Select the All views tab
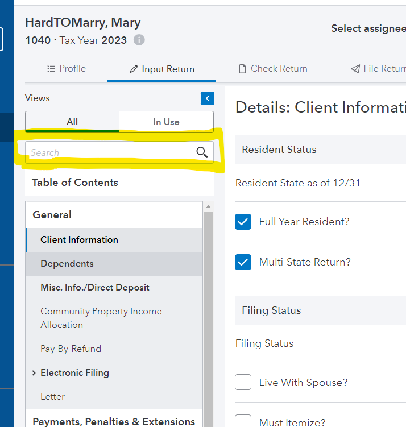406x427 pixels. pos(72,122)
